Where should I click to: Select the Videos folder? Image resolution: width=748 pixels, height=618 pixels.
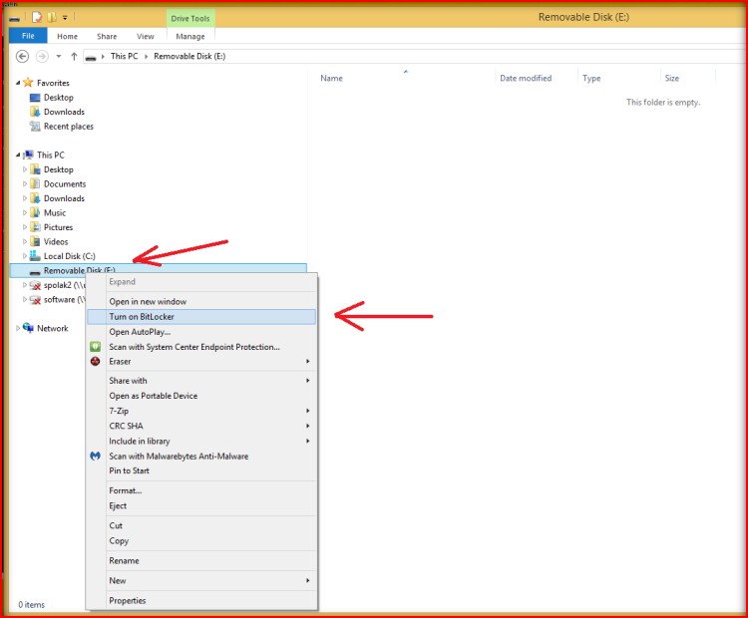point(55,242)
